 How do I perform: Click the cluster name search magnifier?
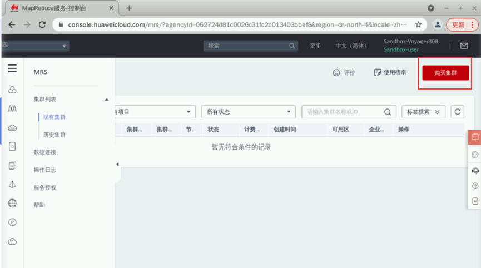[x=388, y=112]
